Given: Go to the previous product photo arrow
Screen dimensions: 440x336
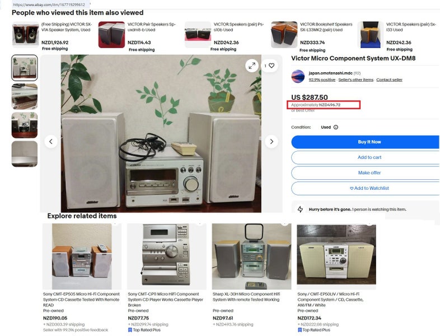Looking at the screenshot, I should 51,142.
